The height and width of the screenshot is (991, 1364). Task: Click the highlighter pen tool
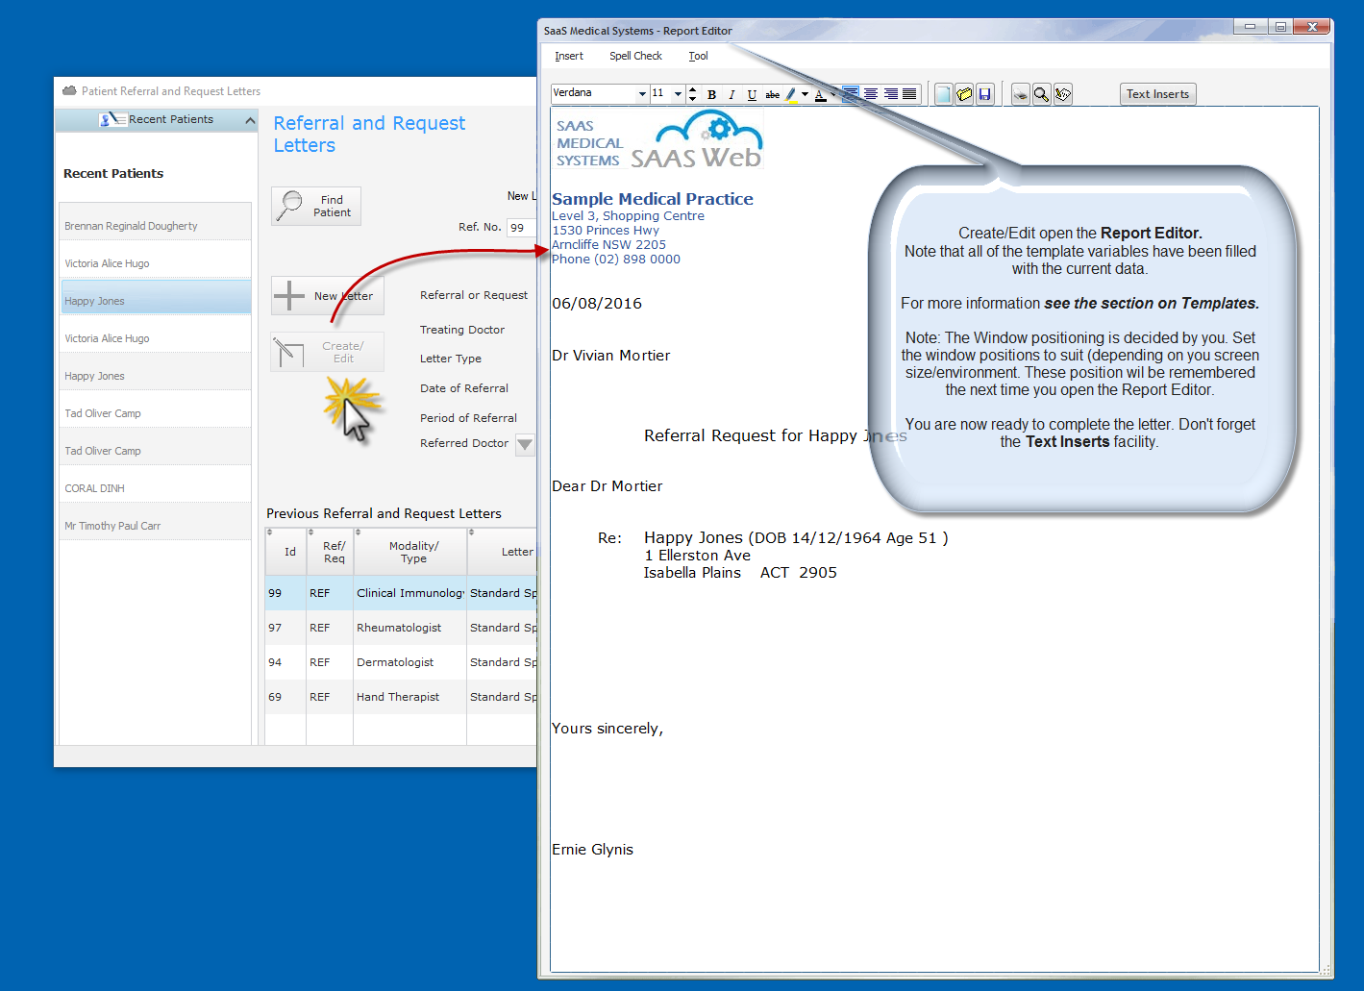pyautogui.click(x=791, y=94)
